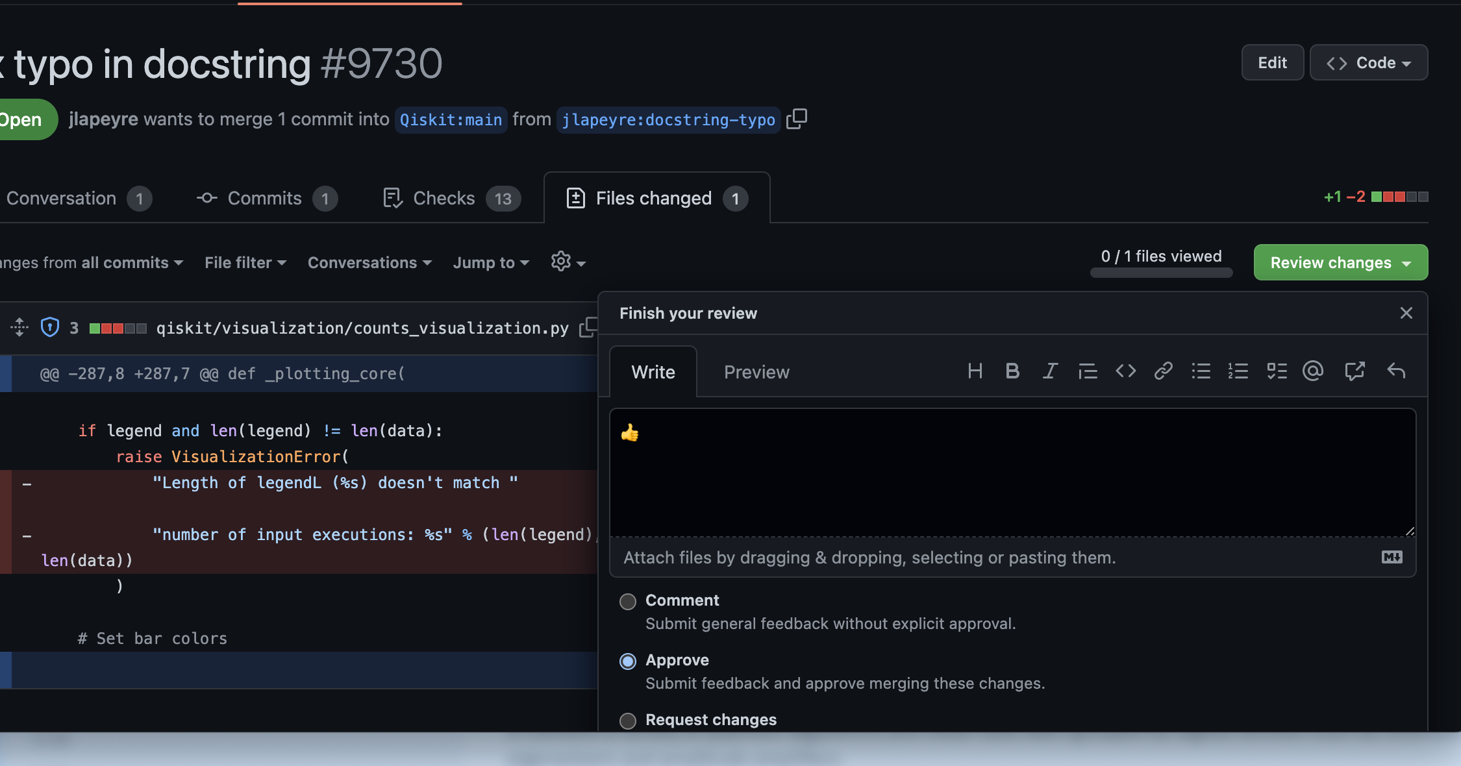Add a task list to the review comment
The height and width of the screenshot is (766, 1461).
[x=1277, y=371]
